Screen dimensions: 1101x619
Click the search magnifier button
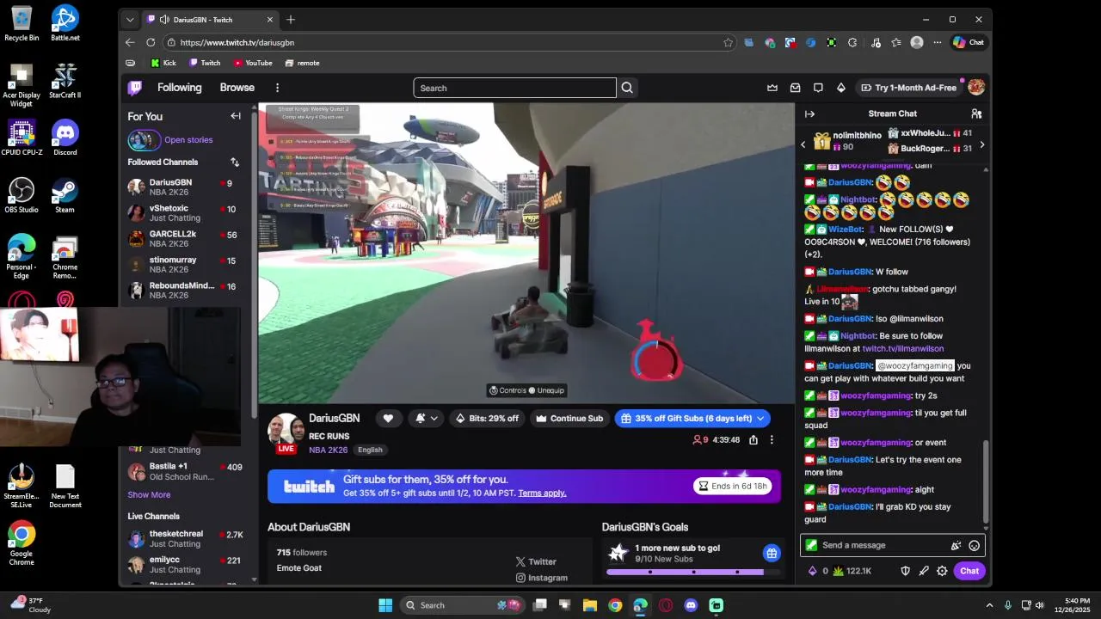(627, 88)
